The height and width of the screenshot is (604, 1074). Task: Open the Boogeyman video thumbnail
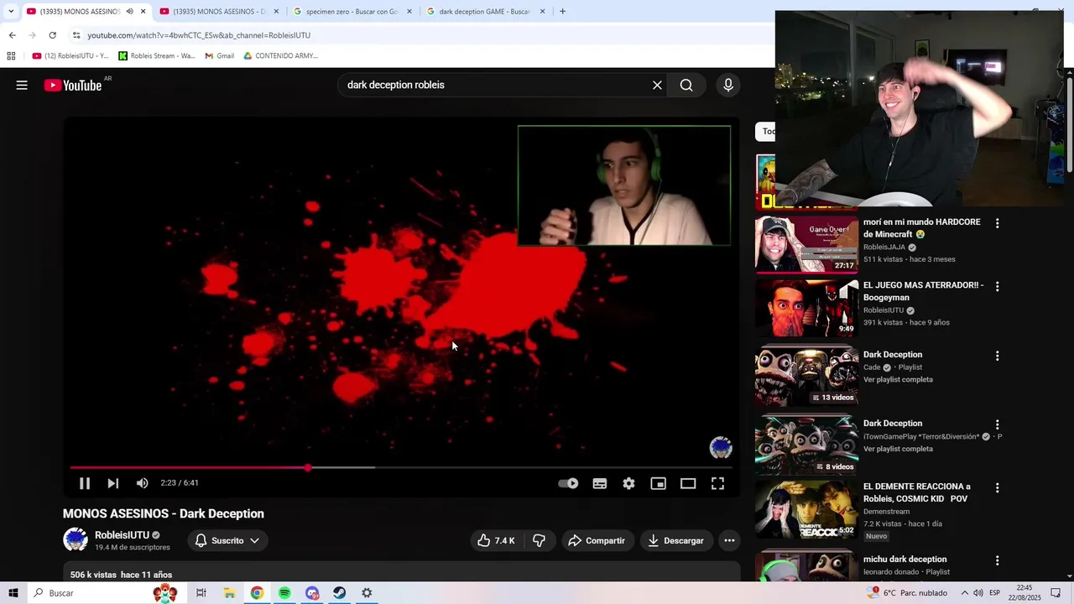[806, 307]
